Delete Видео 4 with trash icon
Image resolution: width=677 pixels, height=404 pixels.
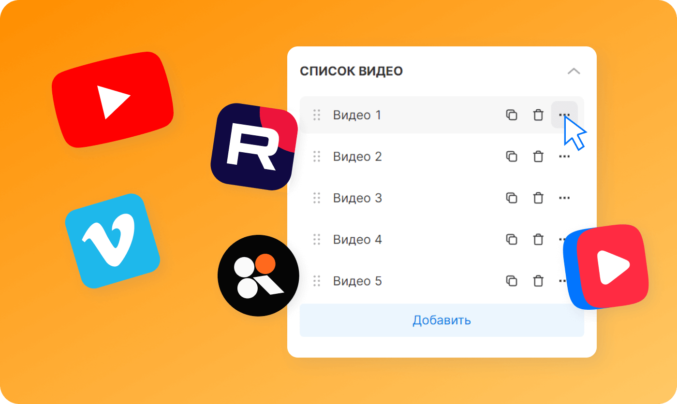(538, 239)
